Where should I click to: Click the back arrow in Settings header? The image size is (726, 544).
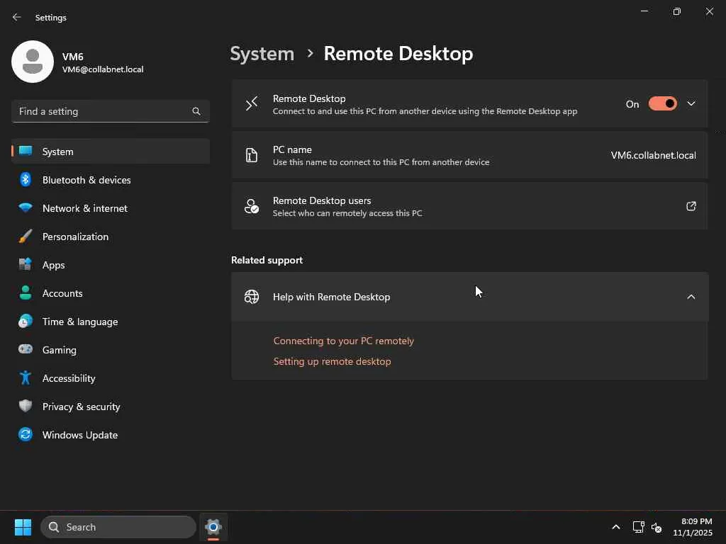17,17
